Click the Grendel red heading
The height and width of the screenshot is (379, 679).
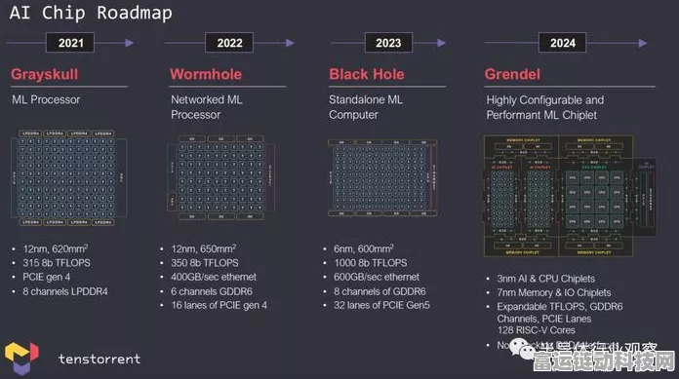pyautogui.click(x=512, y=74)
